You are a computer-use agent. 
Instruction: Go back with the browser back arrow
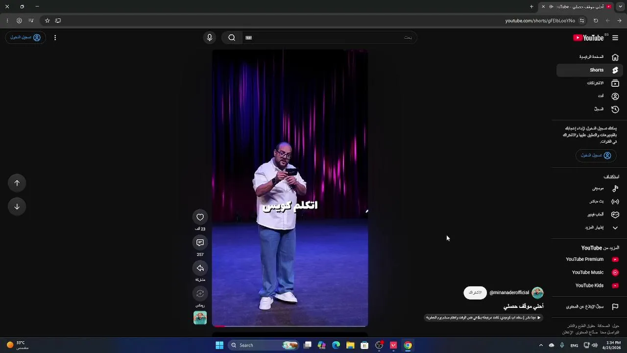[620, 21]
